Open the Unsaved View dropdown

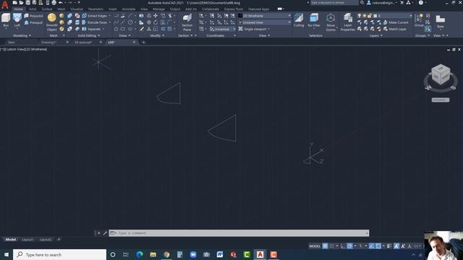(x=265, y=22)
